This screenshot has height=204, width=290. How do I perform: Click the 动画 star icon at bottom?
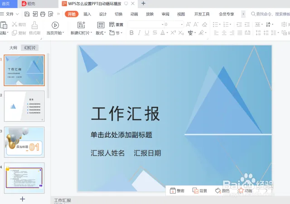240,191
